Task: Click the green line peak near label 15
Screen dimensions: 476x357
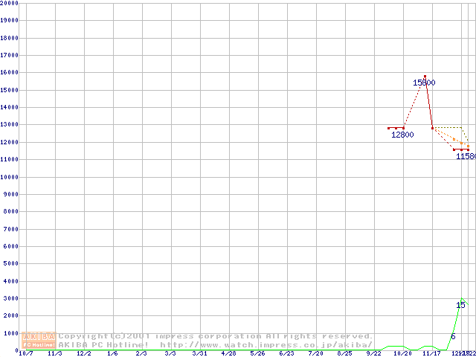Action: (x=462, y=298)
